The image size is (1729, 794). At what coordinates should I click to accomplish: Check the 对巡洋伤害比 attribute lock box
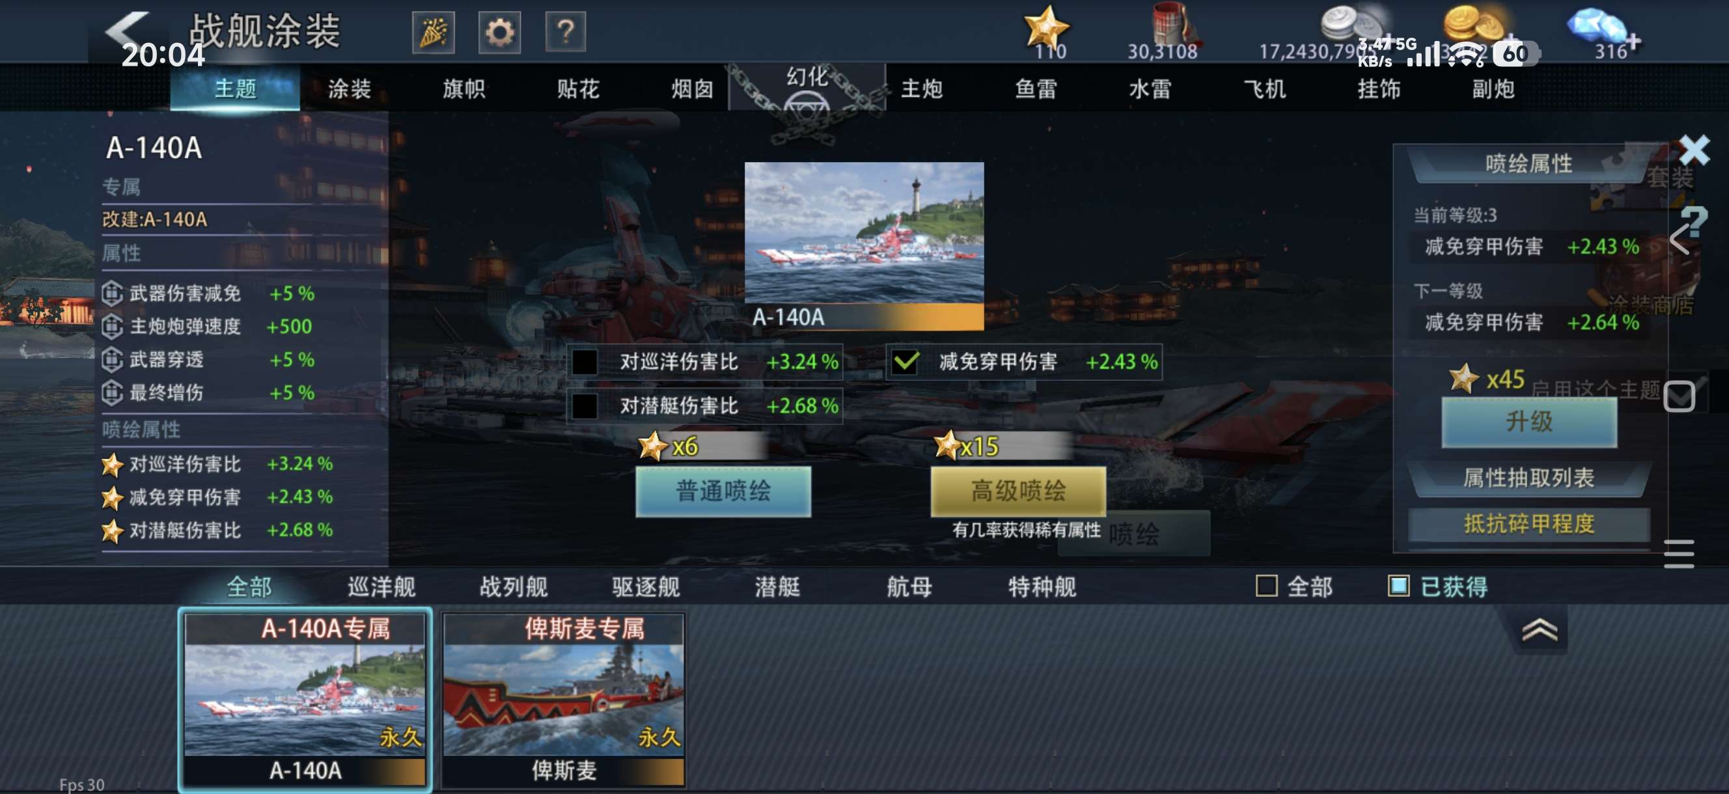[585, 363]
